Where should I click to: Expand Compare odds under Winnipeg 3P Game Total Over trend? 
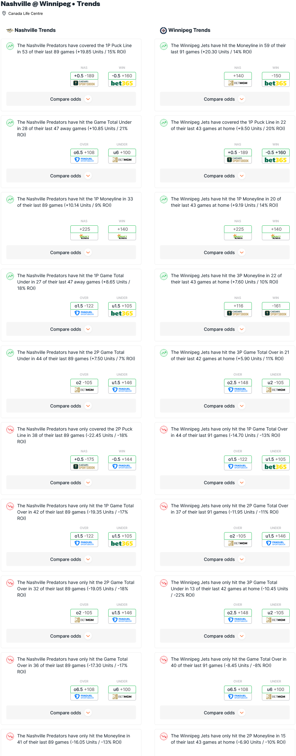(225, 406)
